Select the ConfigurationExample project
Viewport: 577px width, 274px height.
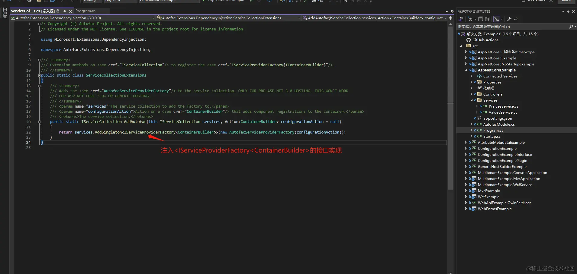click(497, 149)
